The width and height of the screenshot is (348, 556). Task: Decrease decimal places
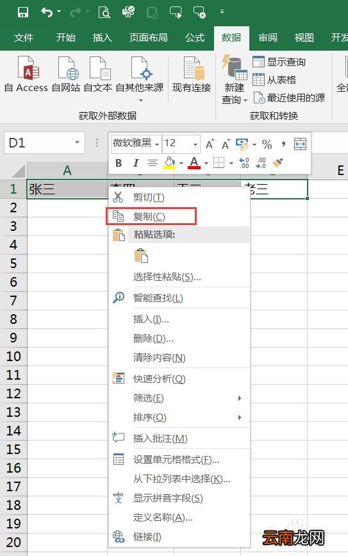(x=261, y=163)
